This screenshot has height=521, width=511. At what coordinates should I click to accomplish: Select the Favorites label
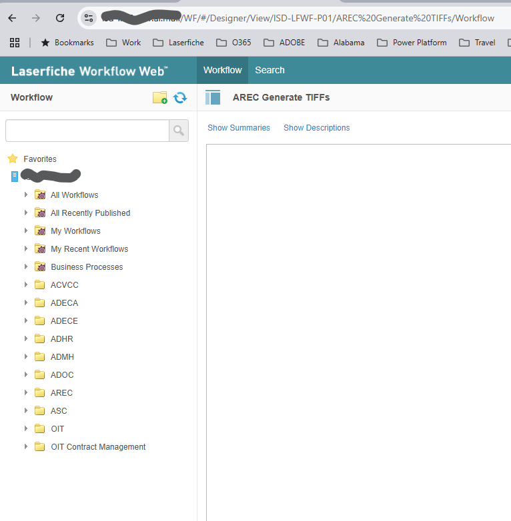[40, 159]
